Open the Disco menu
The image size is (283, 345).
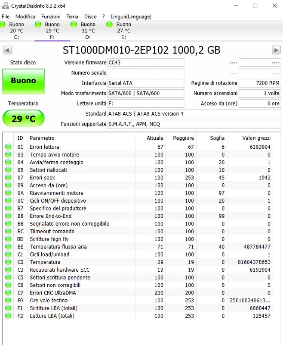pos(90,16)
